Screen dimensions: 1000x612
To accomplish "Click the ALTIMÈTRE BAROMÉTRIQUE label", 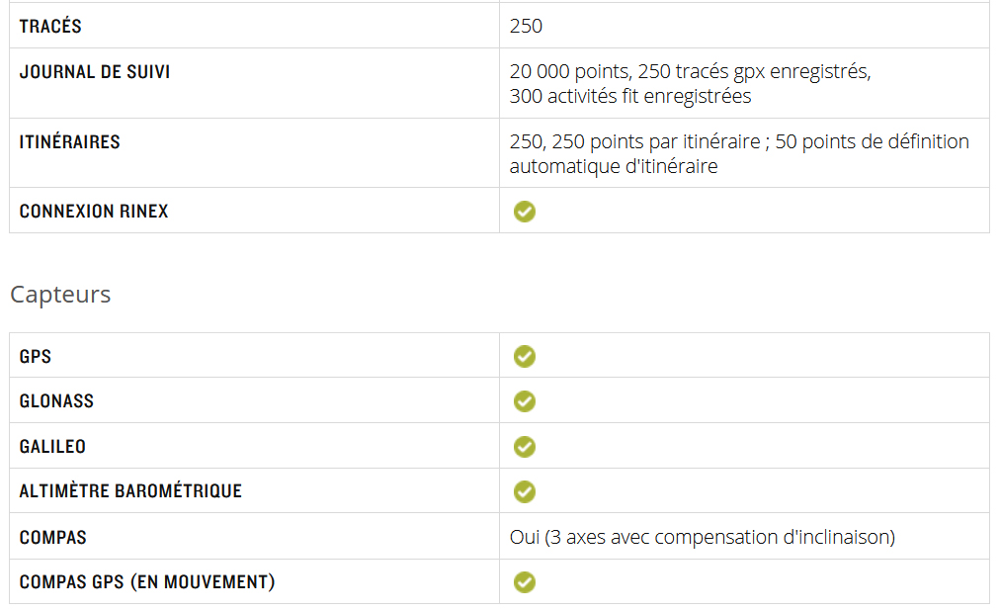I will (130, 491).
